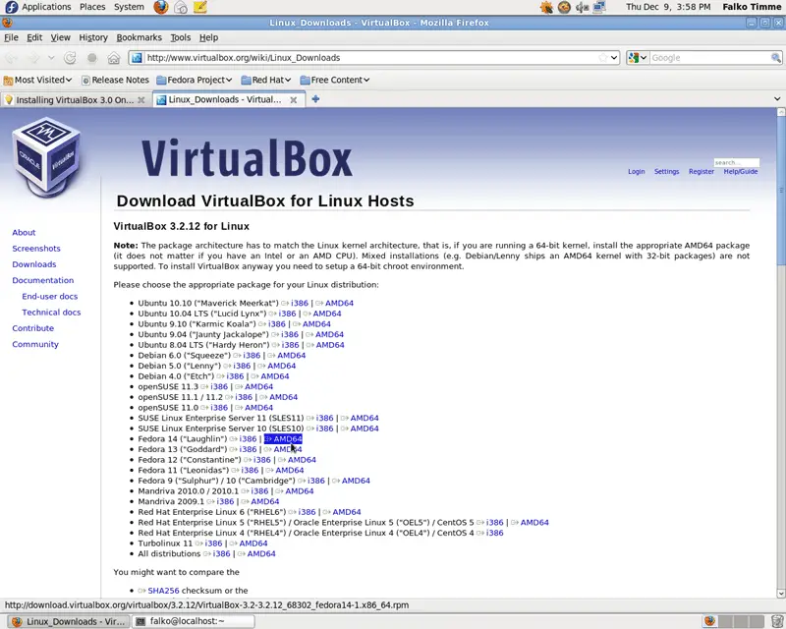Click the VirtualBox site search box
Image resolution: width=786 pixels, height=629 pixels.
[x=736, y=162]
